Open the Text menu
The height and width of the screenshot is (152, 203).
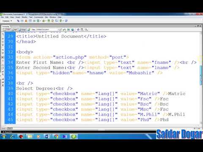tap(31, 17)
